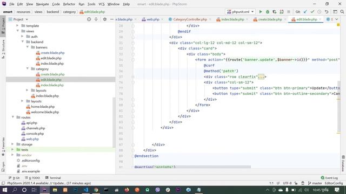Commit changes with green checkmark

coord(312,12)
